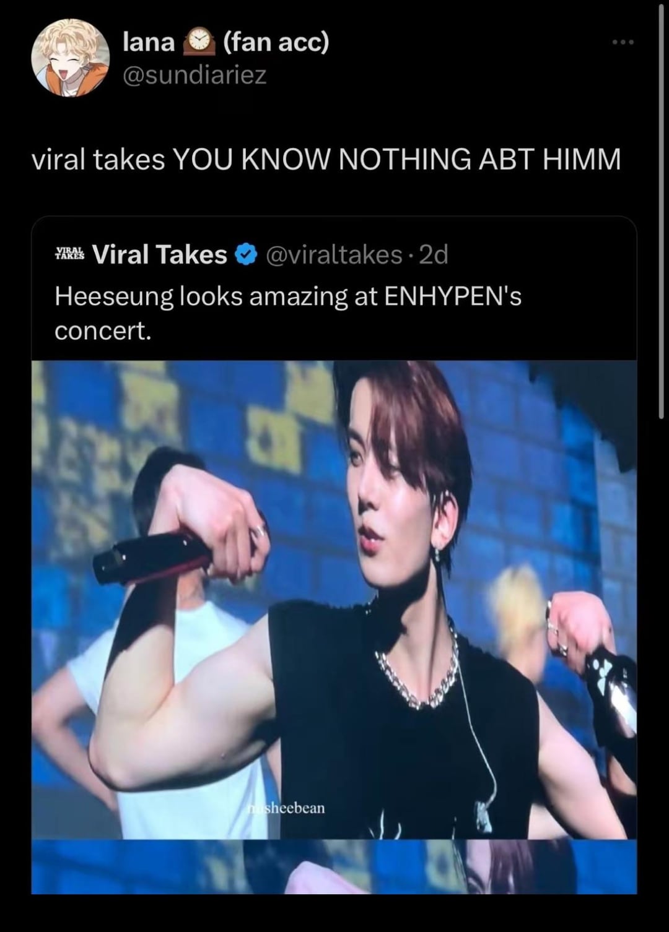This screenshot has height=932, width=669.
Task: Click the Viral Takes logo avatar
Action: (x=69, y=254)
